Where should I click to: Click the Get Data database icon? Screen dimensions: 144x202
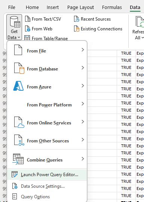click(x=15, y=22)
